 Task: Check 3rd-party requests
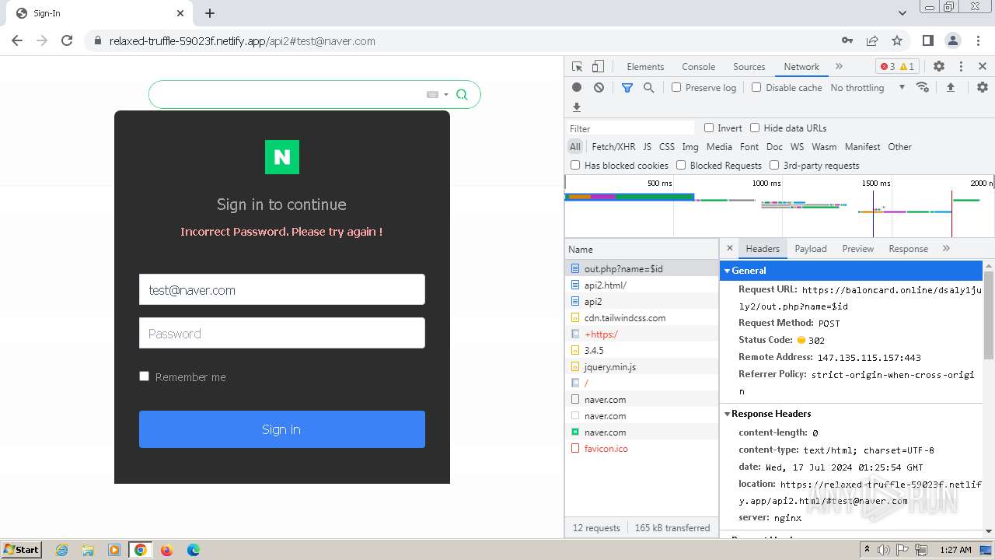coord(774,165)
